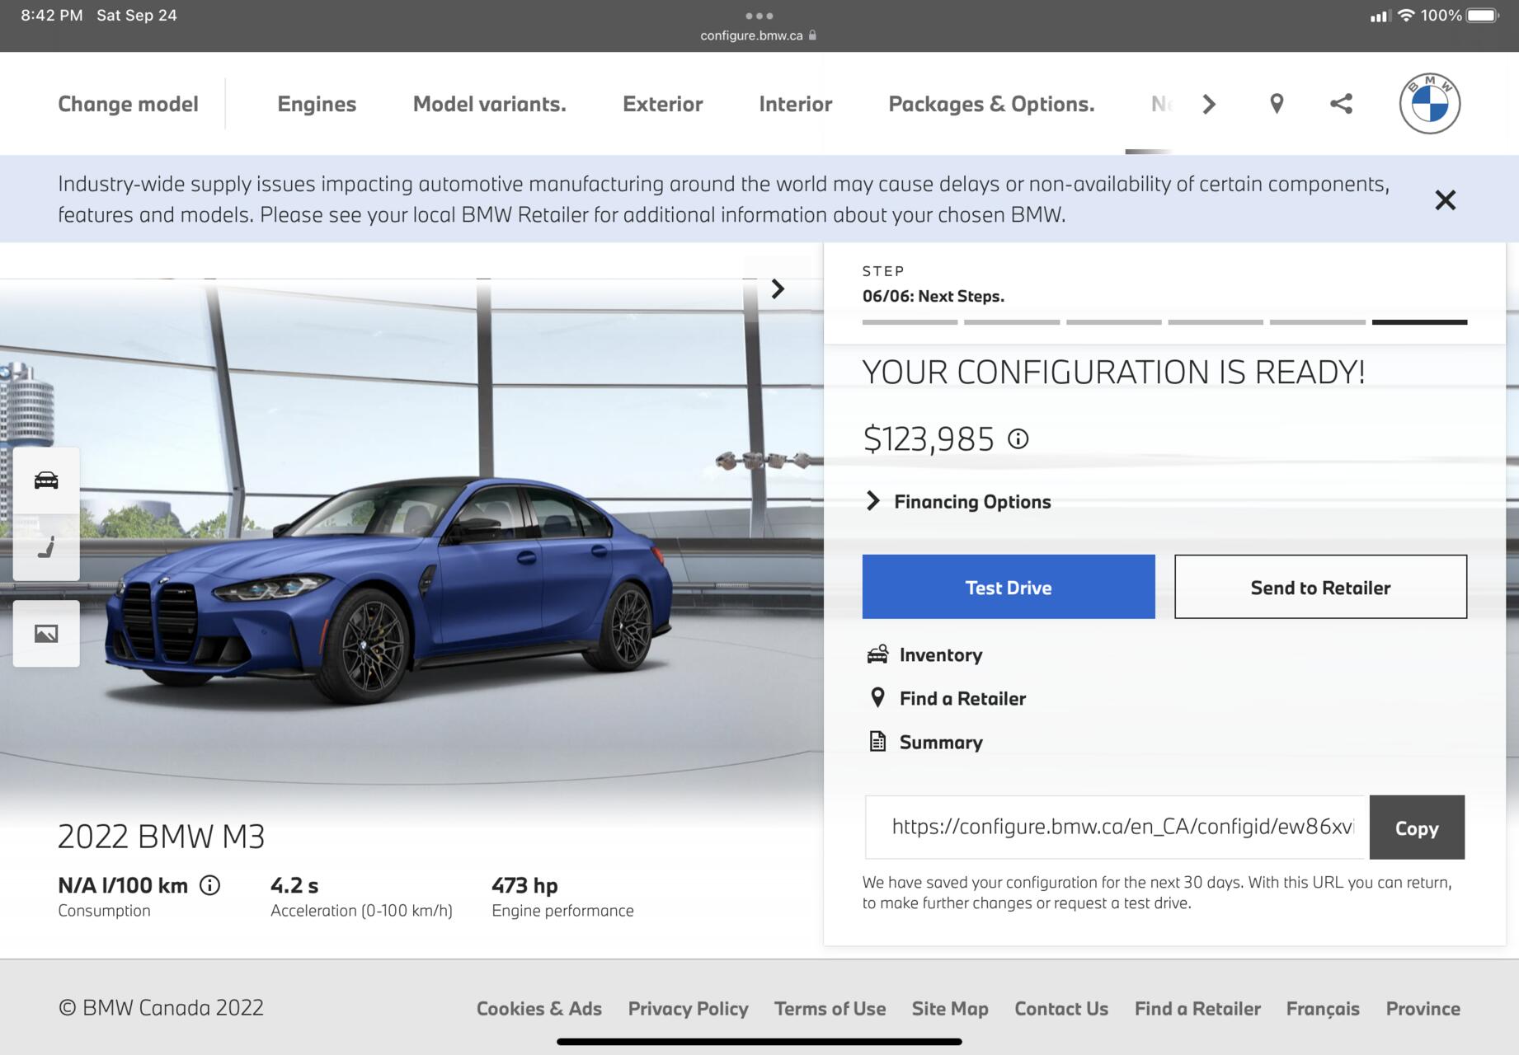Click the first step progress bar segment

point(910,322)
